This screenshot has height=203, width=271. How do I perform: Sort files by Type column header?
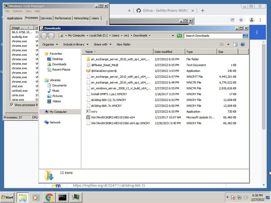[x=201, y=52]
